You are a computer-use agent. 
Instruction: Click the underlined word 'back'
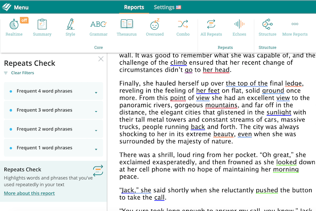tap(198, 127)
